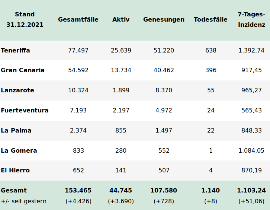
Task: Click the La Gomera row label
Action: (19, 151)
